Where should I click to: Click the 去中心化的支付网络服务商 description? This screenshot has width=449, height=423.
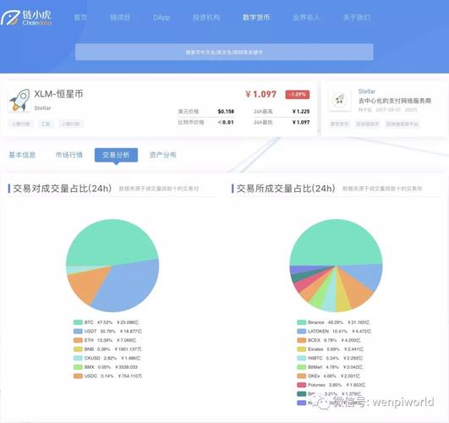pyautogui.click(x=395, y=101)
